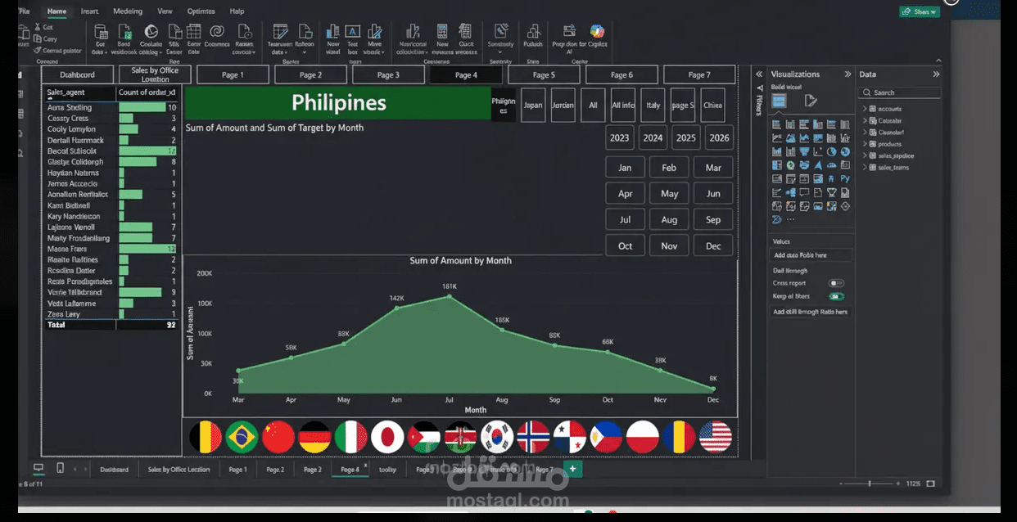1017x522 pixels.
Task: Click the Share button
Action: click(919, 11)
